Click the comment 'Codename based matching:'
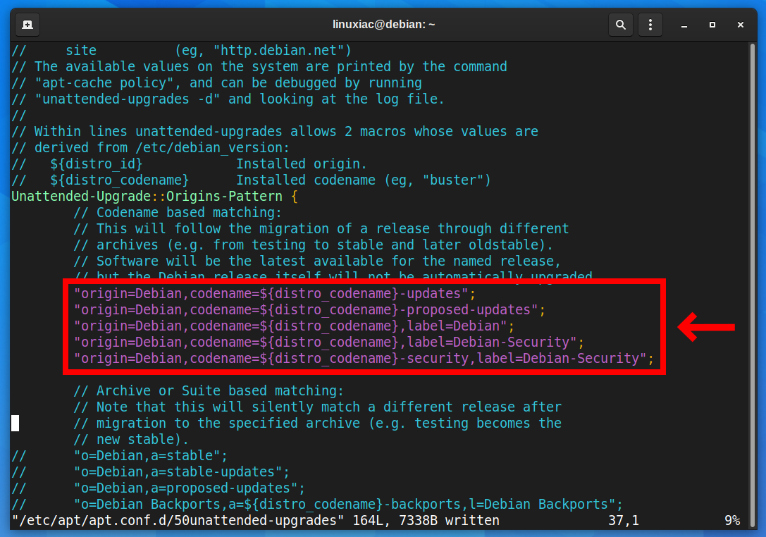 (x=178, y=213)
